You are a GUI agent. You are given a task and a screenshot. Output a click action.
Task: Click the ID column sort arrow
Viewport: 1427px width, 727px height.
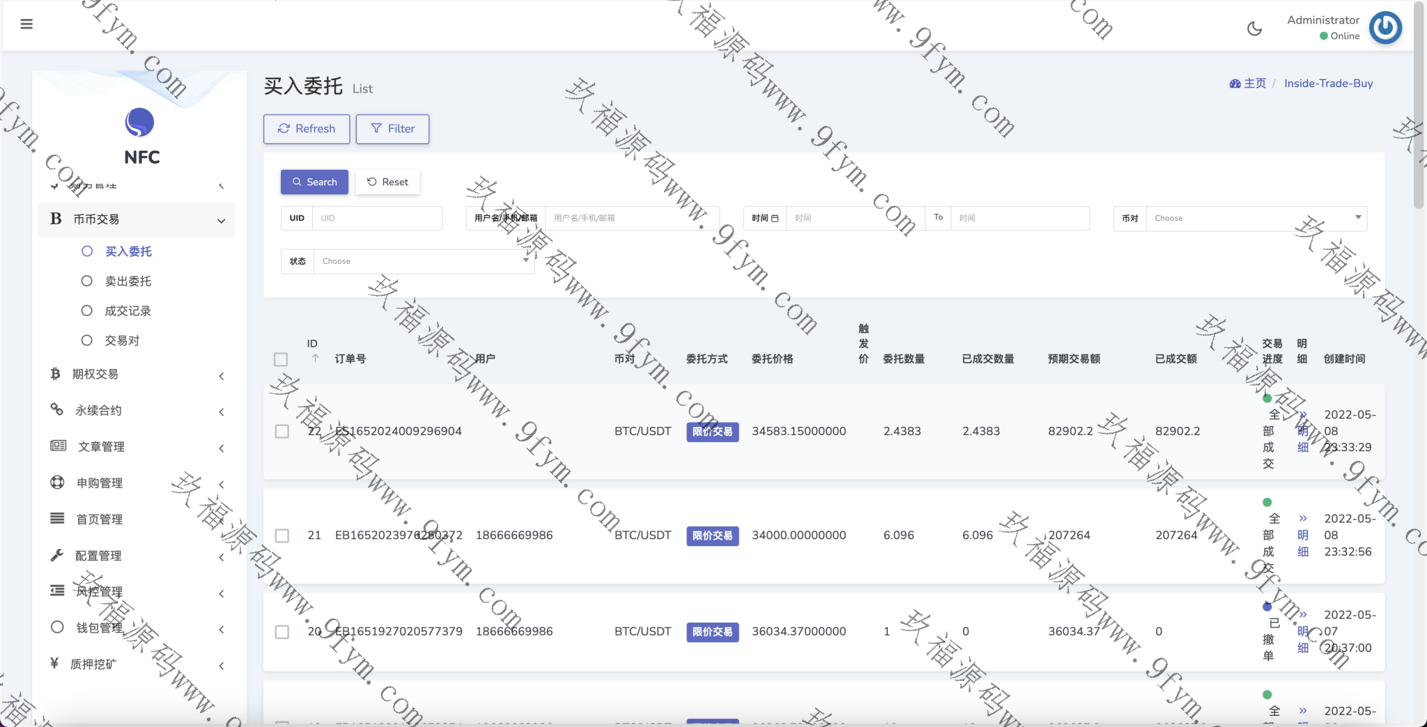315,359
